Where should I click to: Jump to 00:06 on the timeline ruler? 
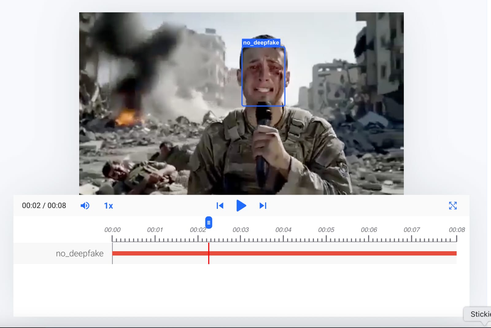pyautogui.click(x=369, y=230)
